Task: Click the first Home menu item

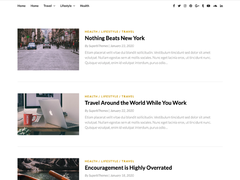Action: click(x=22, y=6)
